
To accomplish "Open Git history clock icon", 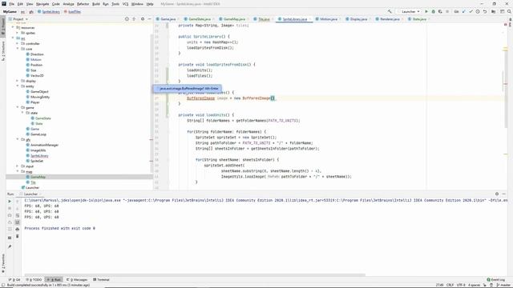I will pyautogui.click(x=478, y=11).
